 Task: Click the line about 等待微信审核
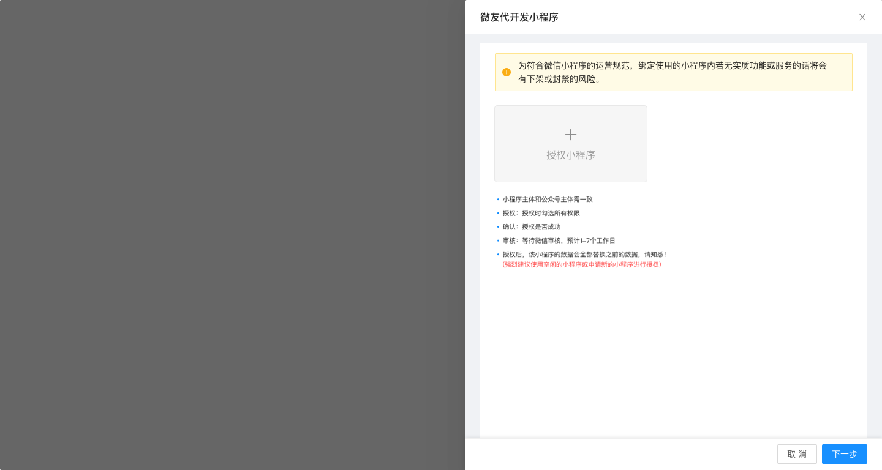pyautogui.click(x=559, y=241)
